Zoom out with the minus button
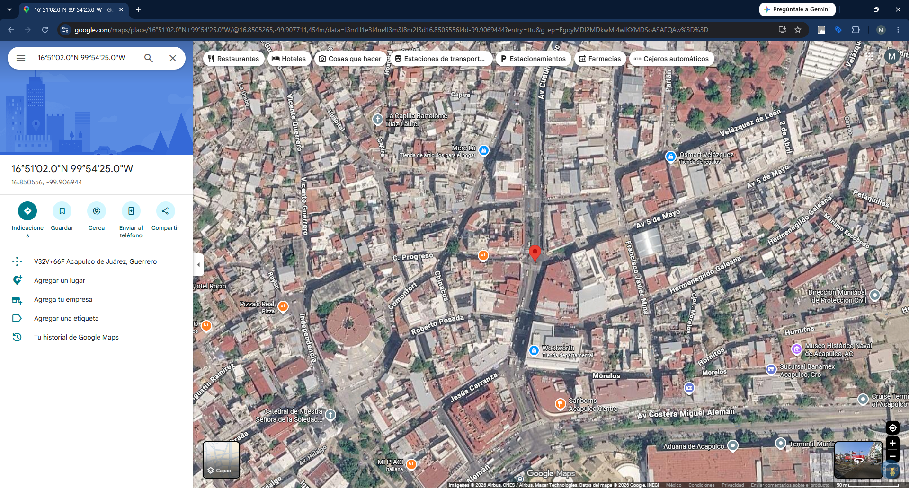 (892, 456)
